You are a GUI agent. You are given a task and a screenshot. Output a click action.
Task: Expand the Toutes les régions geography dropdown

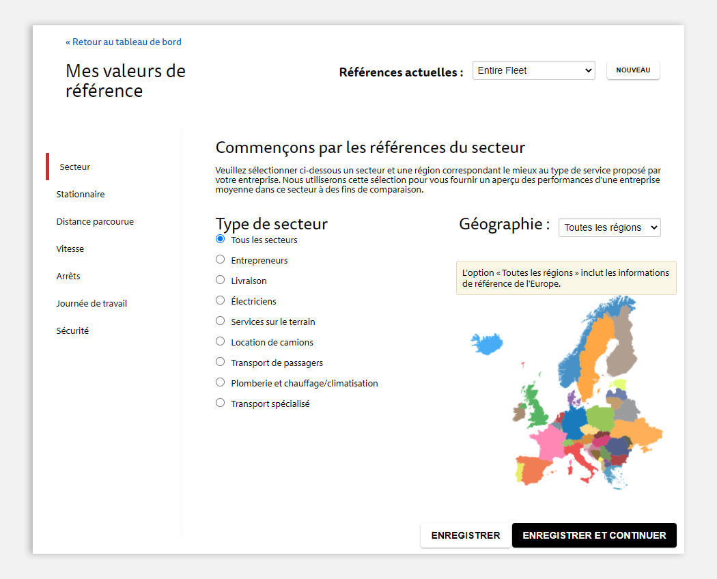(610, 227)
